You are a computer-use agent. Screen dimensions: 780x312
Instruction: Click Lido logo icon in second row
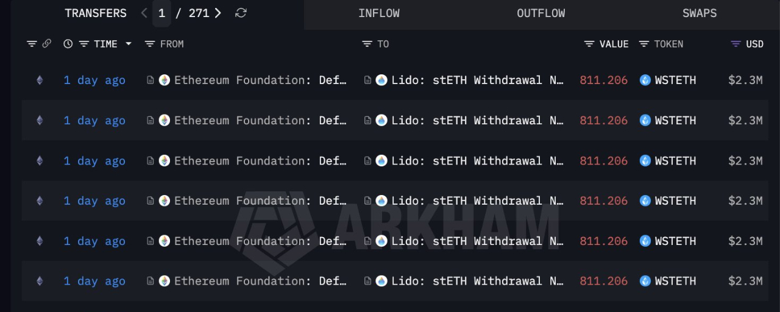click(381, 121)
